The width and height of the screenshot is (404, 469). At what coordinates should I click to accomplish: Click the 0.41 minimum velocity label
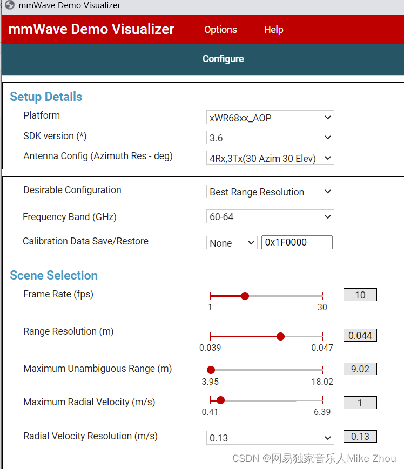[210, 412]
